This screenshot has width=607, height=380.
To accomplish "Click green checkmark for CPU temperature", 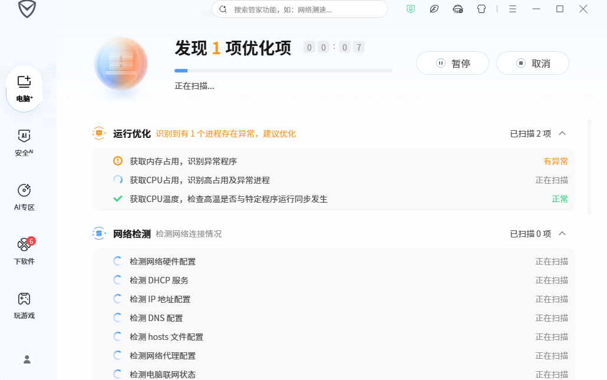I will pyautogui.click(x=118, y=199).
